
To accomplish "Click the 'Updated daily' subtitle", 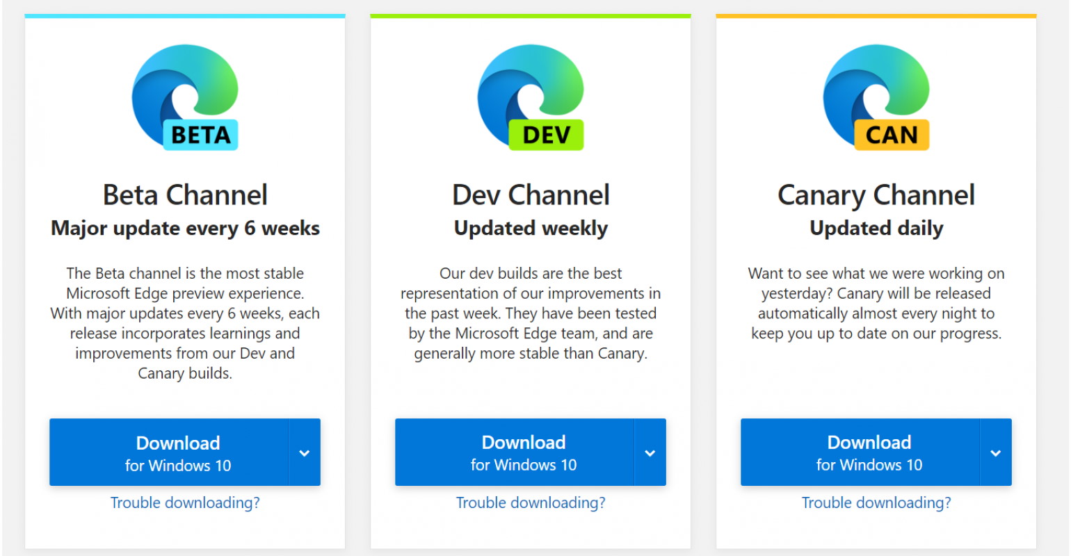I will tap(876, 229).
